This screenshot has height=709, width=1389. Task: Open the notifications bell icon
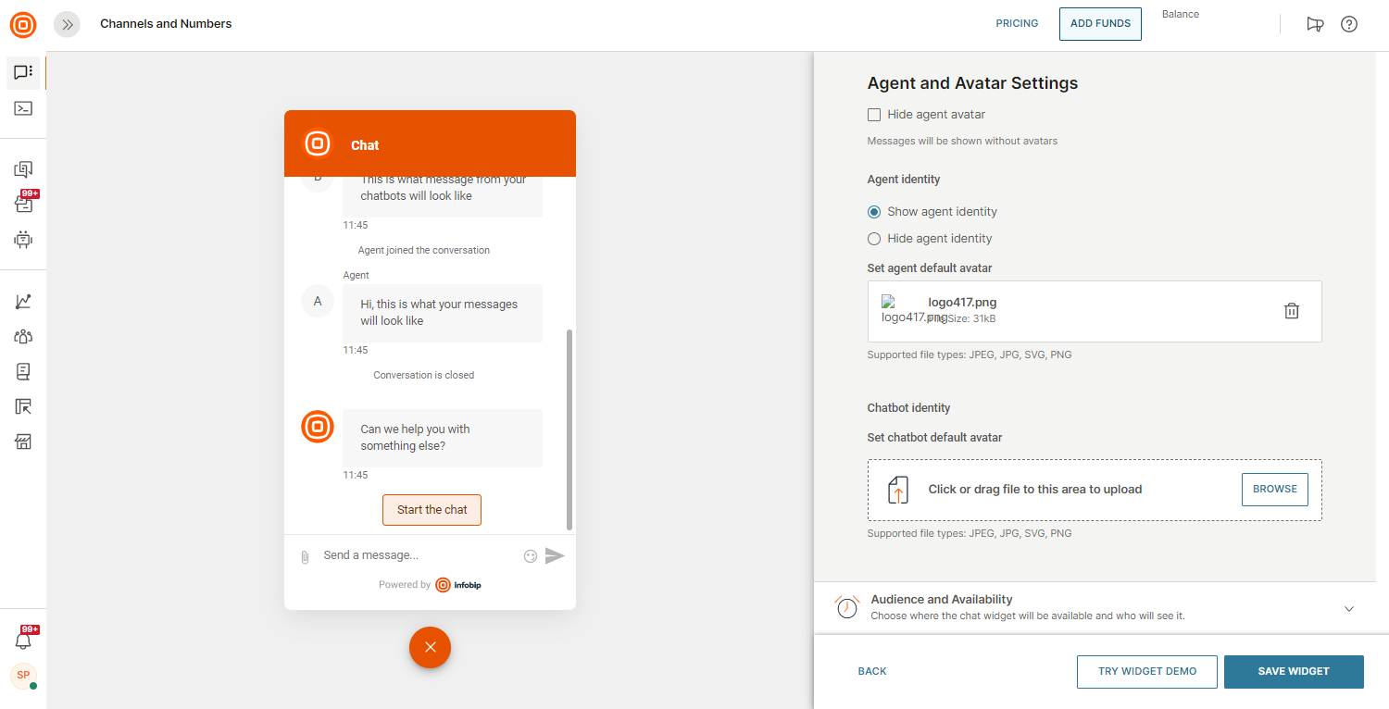23,640
